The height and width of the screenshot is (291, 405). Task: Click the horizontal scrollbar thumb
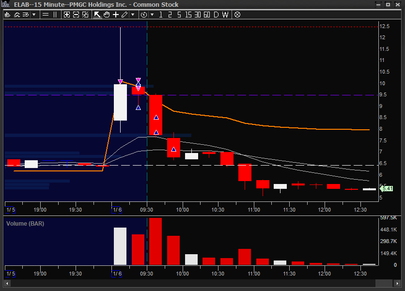[x=384, y=284]
